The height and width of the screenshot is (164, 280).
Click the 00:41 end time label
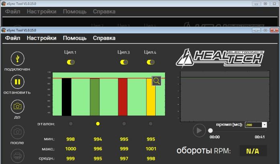click(x=260, y=137)
